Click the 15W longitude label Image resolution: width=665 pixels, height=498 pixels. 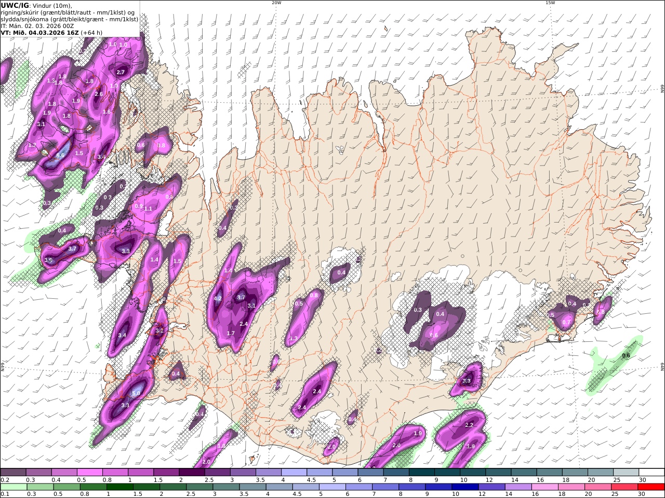pyautogui.click(x=550, y=3)
